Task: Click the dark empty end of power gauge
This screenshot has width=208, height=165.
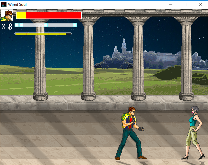Action: (x=68, y=34)
